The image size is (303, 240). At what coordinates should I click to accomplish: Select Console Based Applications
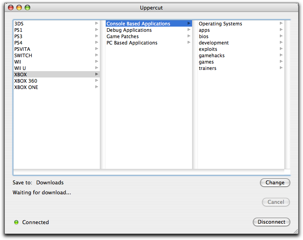pyautogui.click(x=149, y=23)
